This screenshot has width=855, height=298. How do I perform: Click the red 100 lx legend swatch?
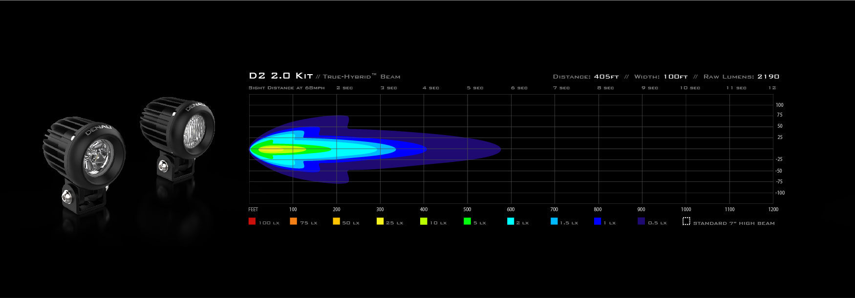point(252,221)
